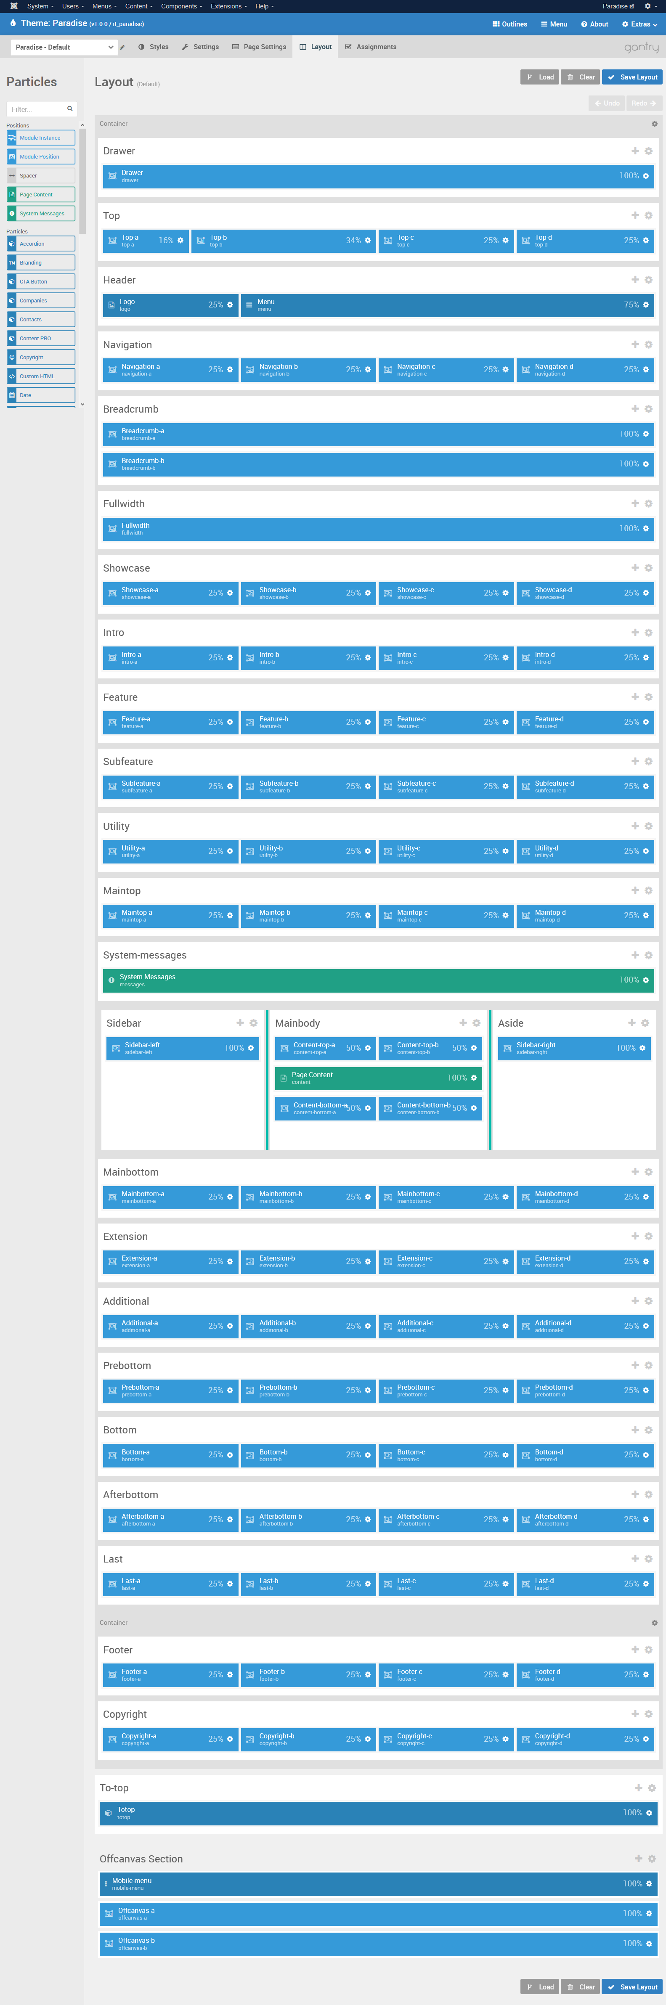Screen dimensions: 666x2005
Task: Open Page Content particle settings in Mainbody
Action: tap(474, 1078)
